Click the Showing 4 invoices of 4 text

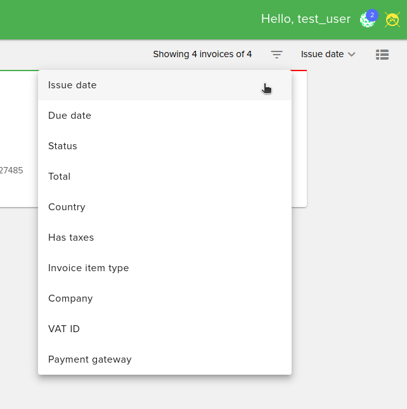pos(202,55)
